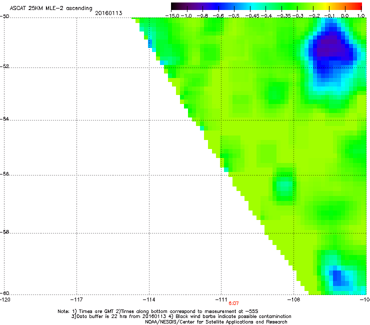Click the -111 longitude axis label

pyautogui.click(x=221, y=299)
